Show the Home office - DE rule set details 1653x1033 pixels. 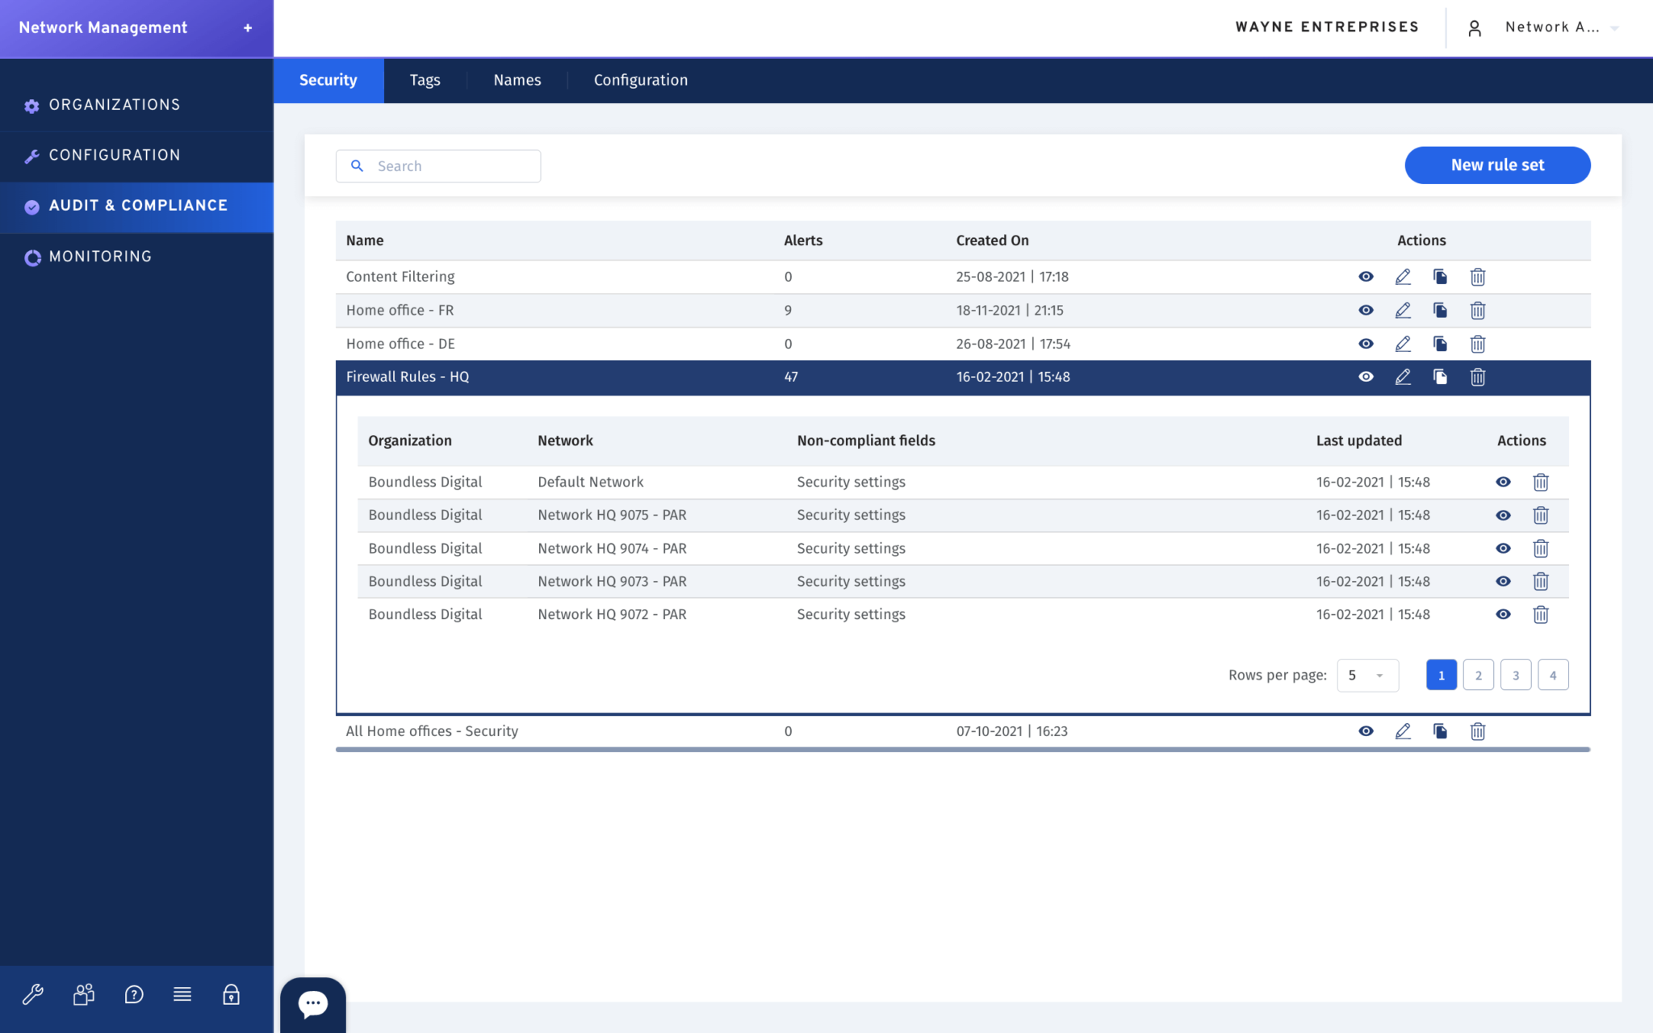[x=1365, y=343]
